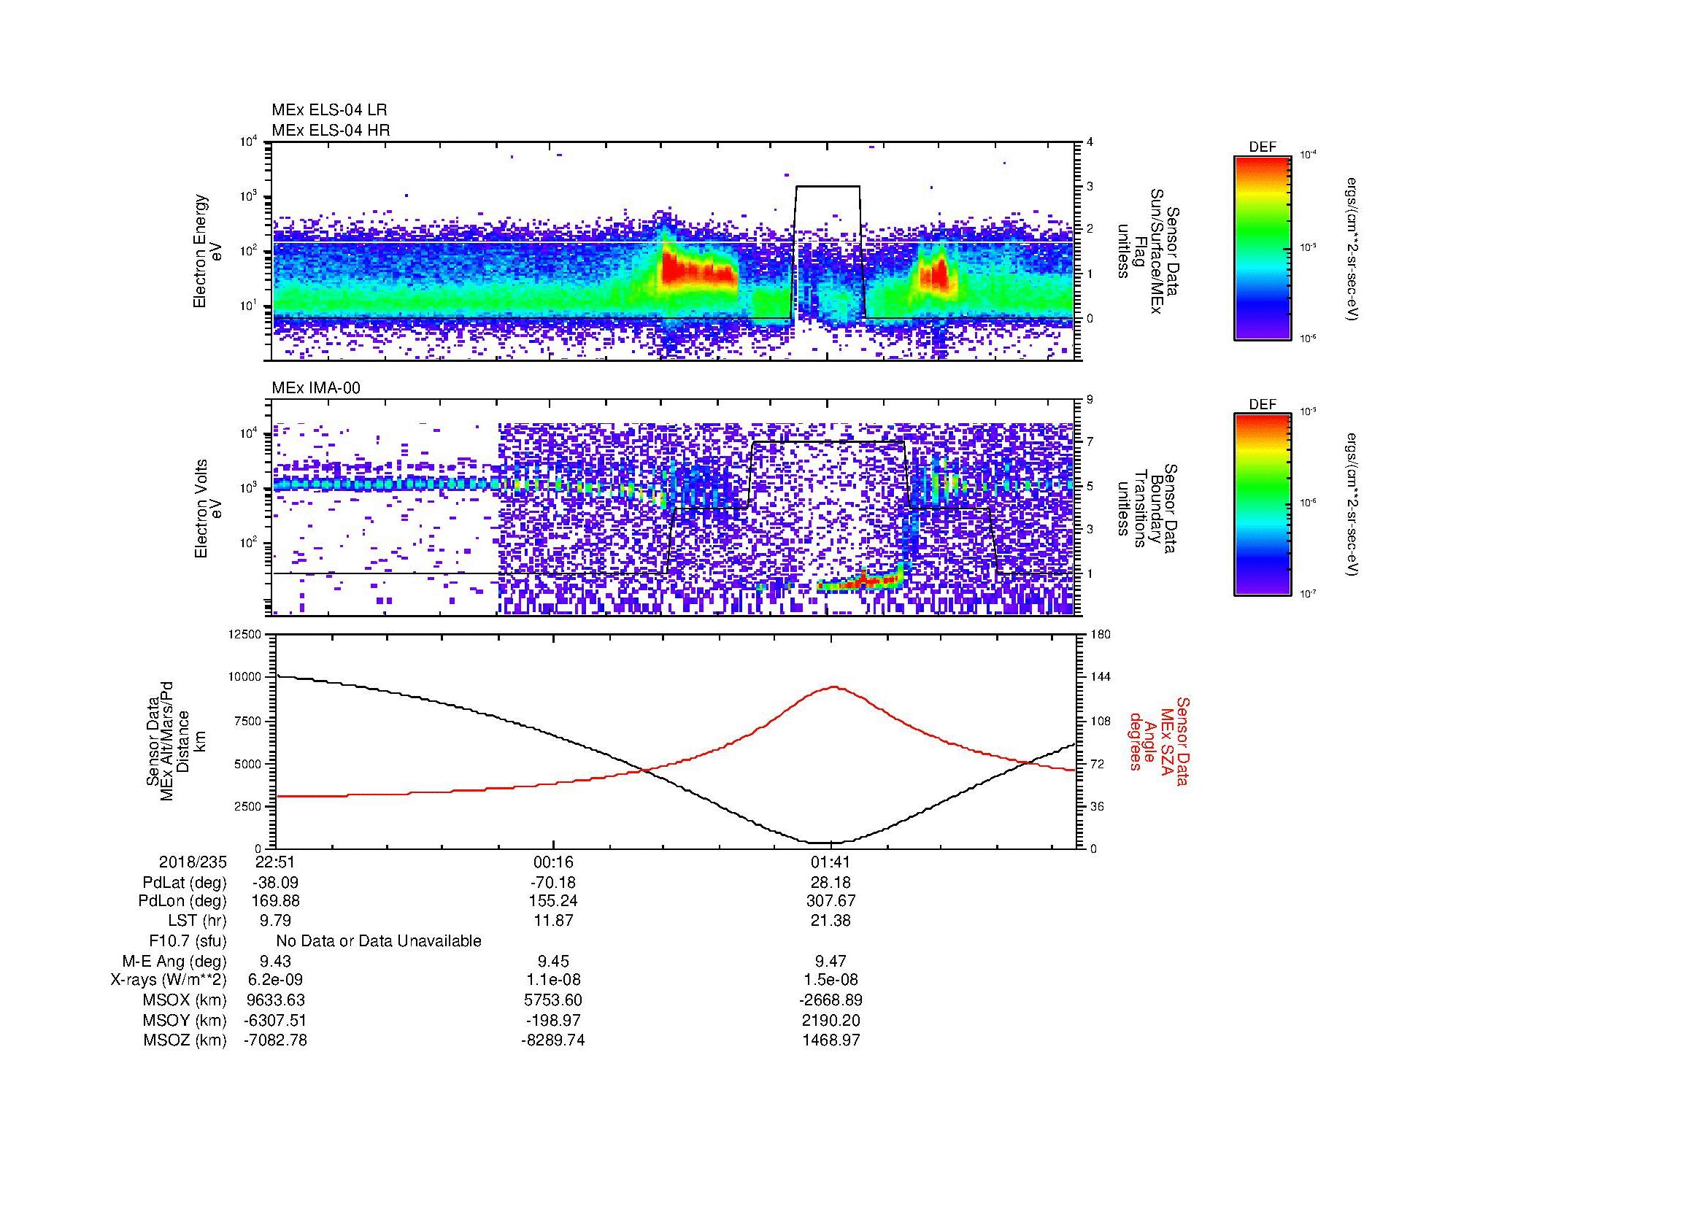Click the MSOY (km) row label
Image resolution: width=1707 pixels, height=1206 pixels.
(185, 1020)
